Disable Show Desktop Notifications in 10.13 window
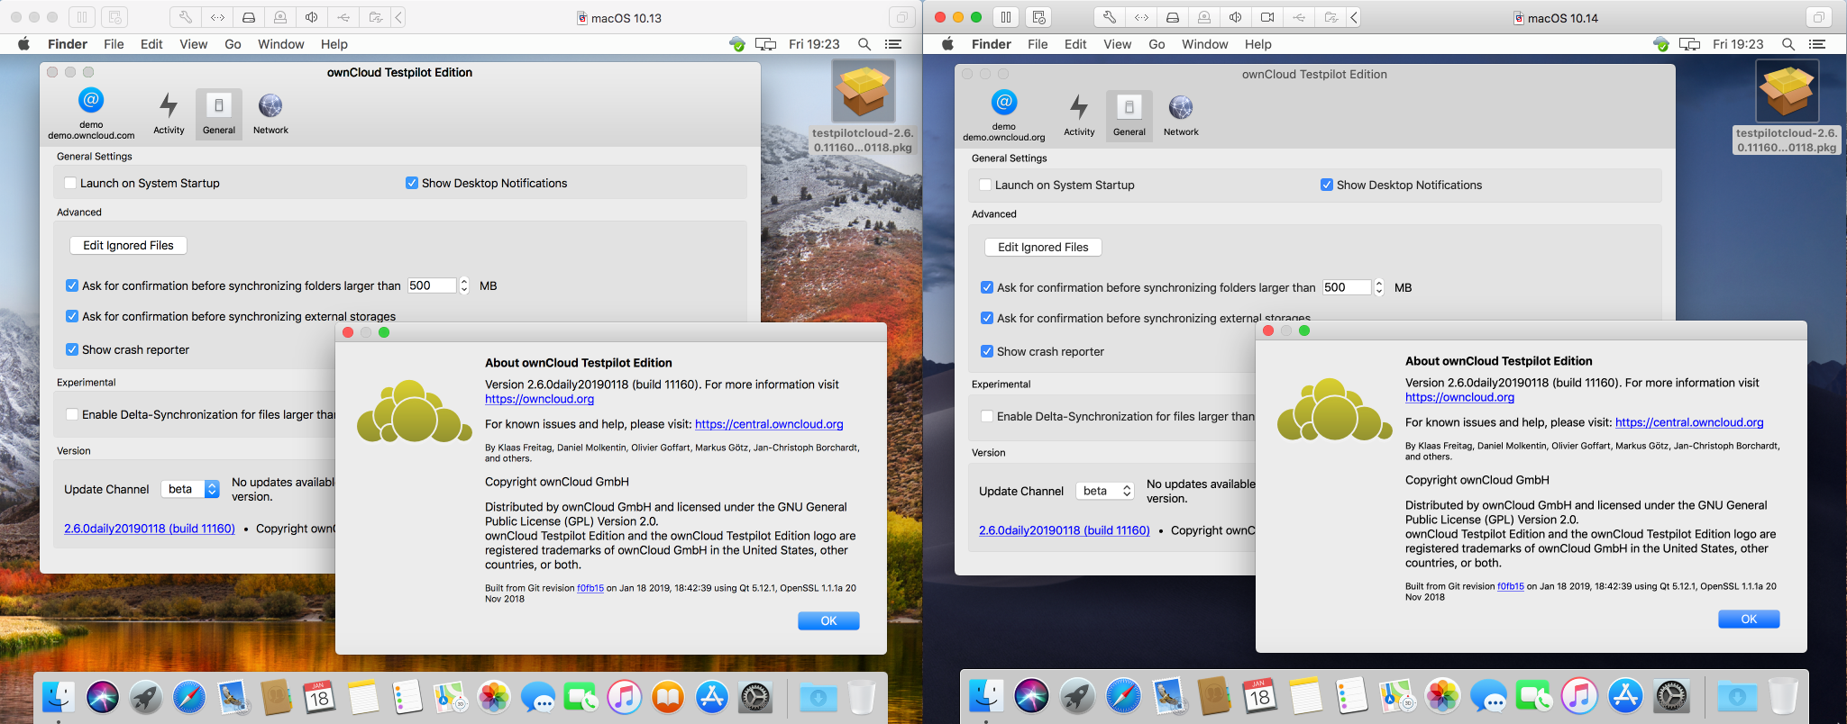The width and height of the screenshot is (1847, 724). point(412,183)
